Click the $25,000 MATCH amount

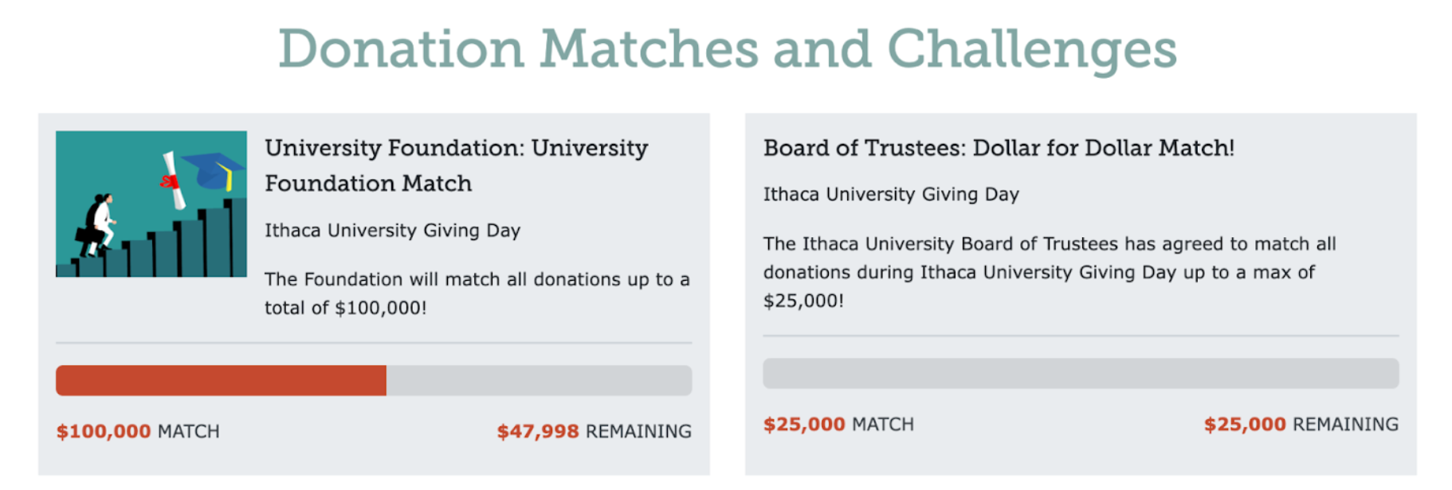tap(838, 424)
